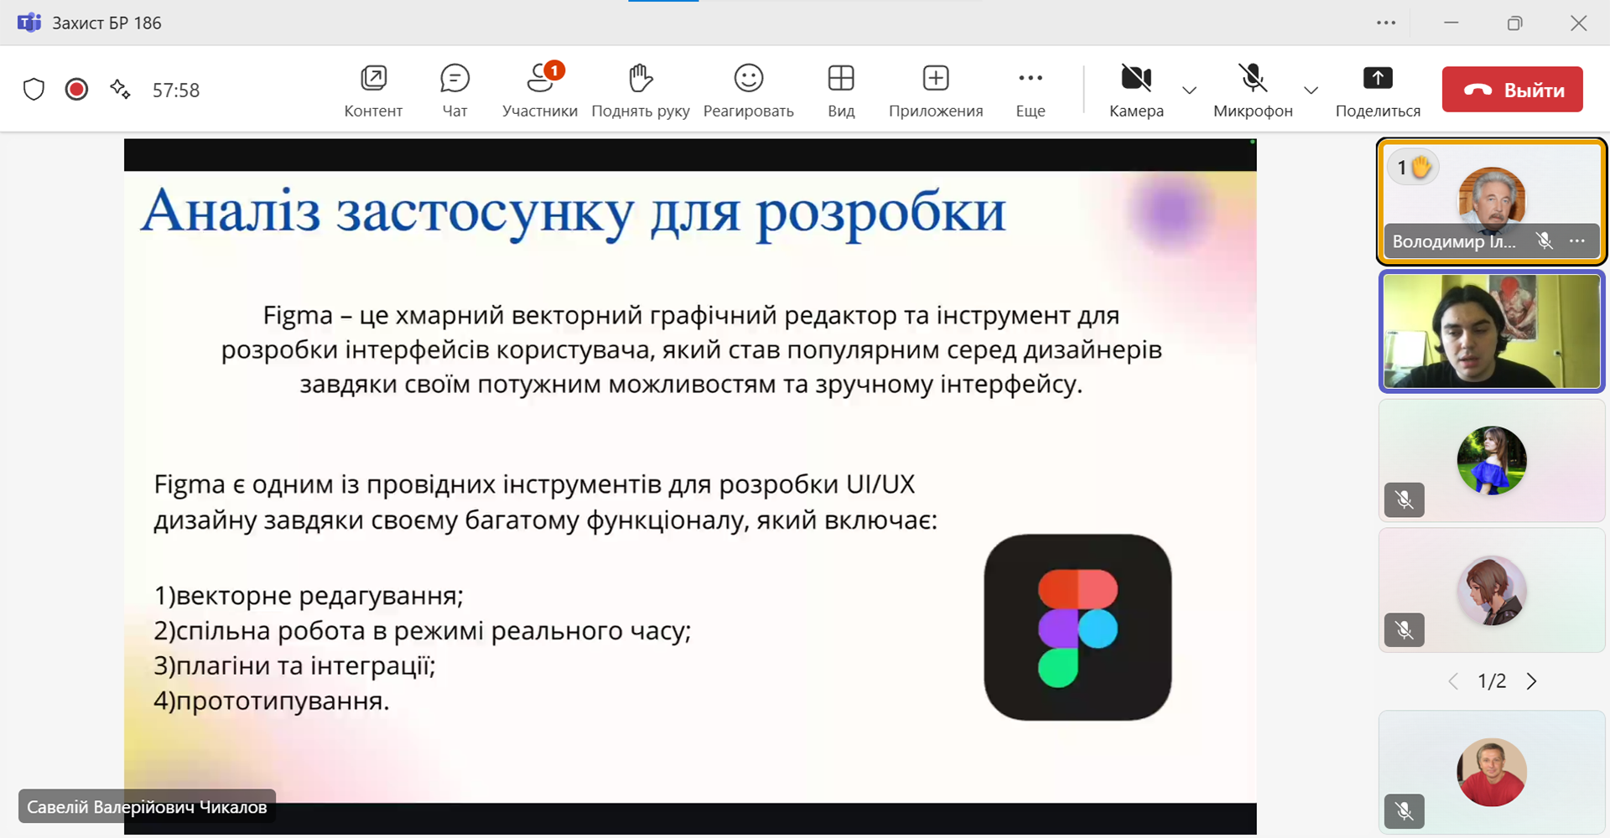Open options on Володимир's participant tile

[x=1577, y=241]
